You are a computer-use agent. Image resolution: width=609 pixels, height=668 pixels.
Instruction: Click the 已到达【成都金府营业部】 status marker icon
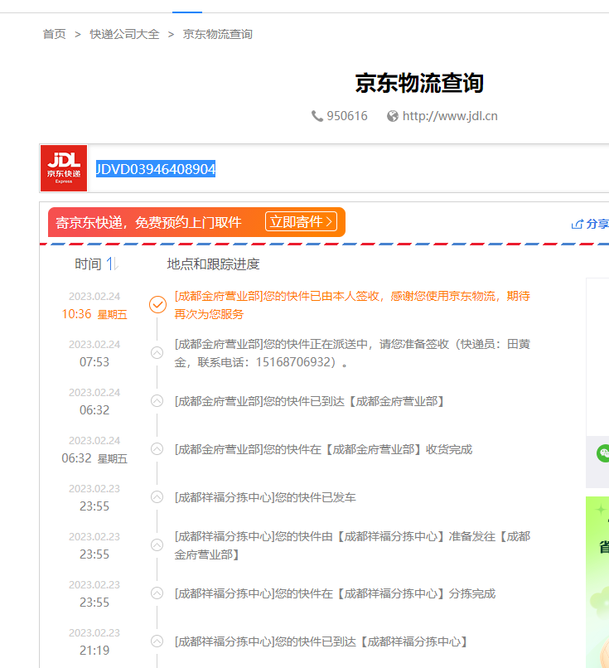click(x=157, y=401)
